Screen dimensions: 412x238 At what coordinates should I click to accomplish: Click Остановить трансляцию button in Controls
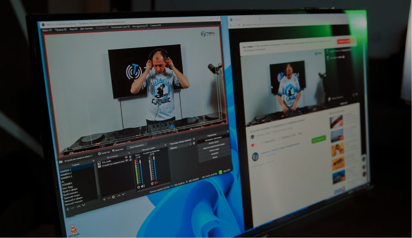click(213, 140)
